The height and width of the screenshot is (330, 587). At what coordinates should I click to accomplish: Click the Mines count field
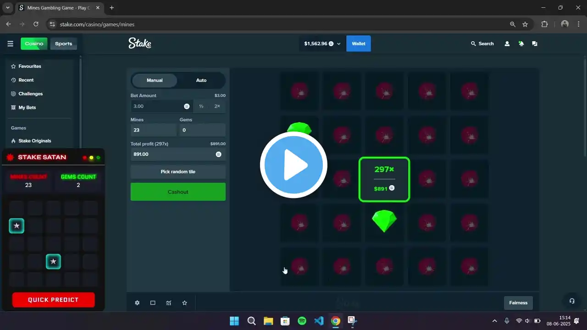click(x=154, y=130)
